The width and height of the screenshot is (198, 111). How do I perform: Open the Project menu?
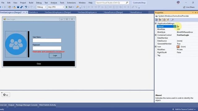(23, 3)
